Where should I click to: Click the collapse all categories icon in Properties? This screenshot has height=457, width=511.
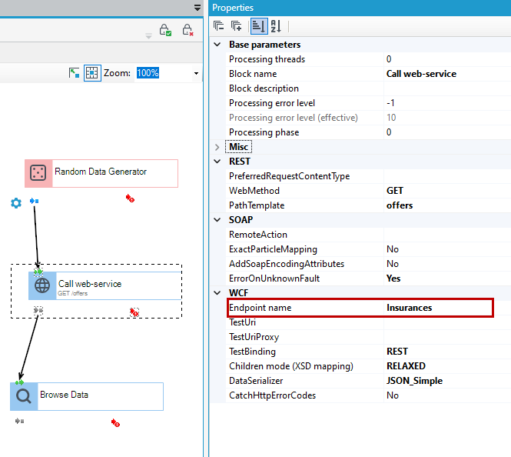[x=218, y=25]
